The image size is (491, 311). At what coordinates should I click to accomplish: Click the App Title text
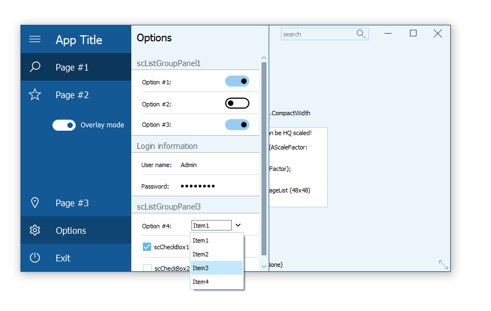pos(79,40)
